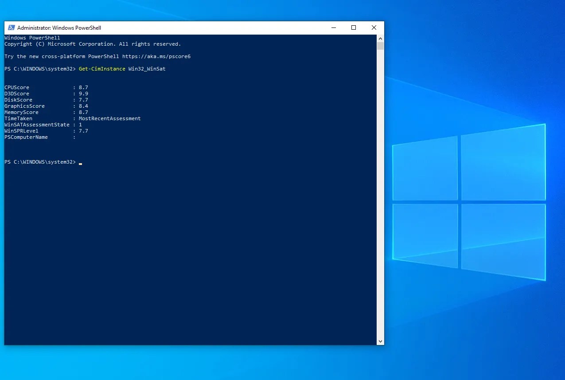Viewport: 565px width, 380px height.
Task: Click the 'Get-CimInstance' command text
Action: click(x=102, y=69)
